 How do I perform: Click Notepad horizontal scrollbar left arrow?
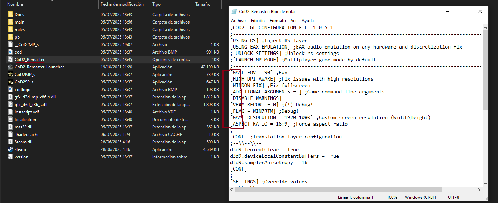232,189
